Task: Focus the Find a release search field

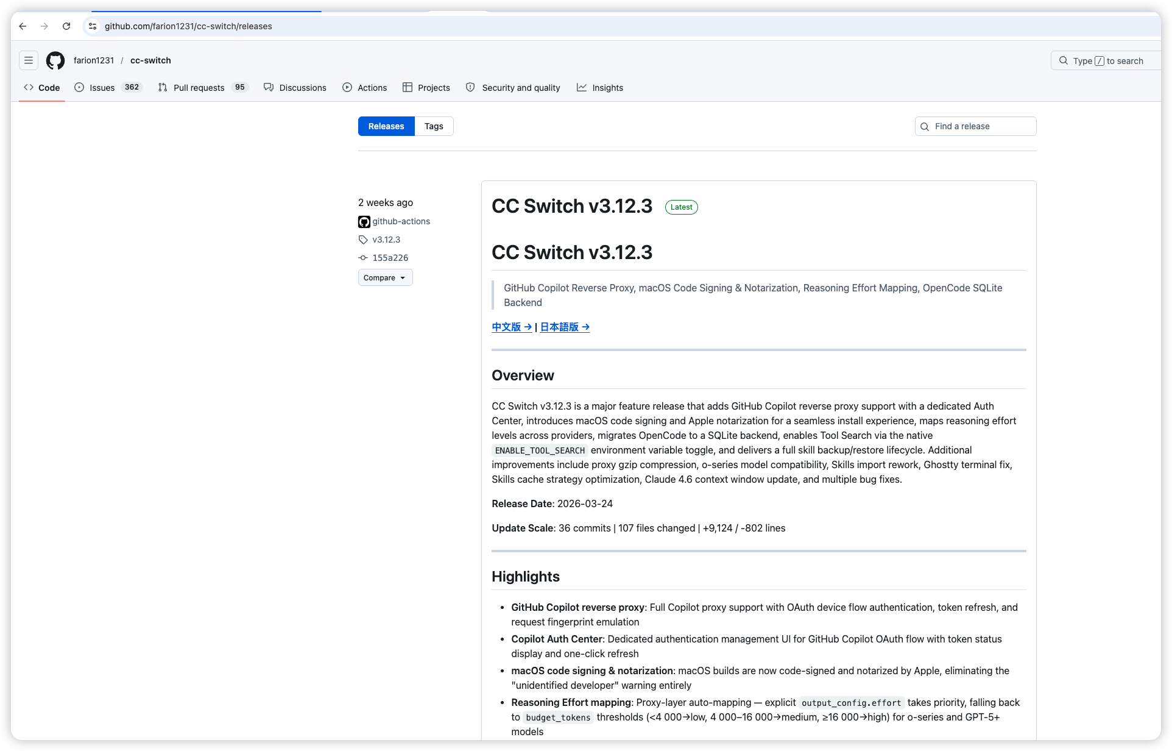Action: click(x=975, y=126)
